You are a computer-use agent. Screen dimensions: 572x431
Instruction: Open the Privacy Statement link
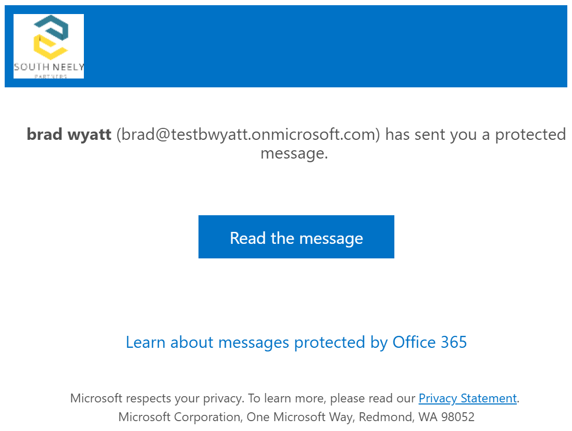(468, 398)
